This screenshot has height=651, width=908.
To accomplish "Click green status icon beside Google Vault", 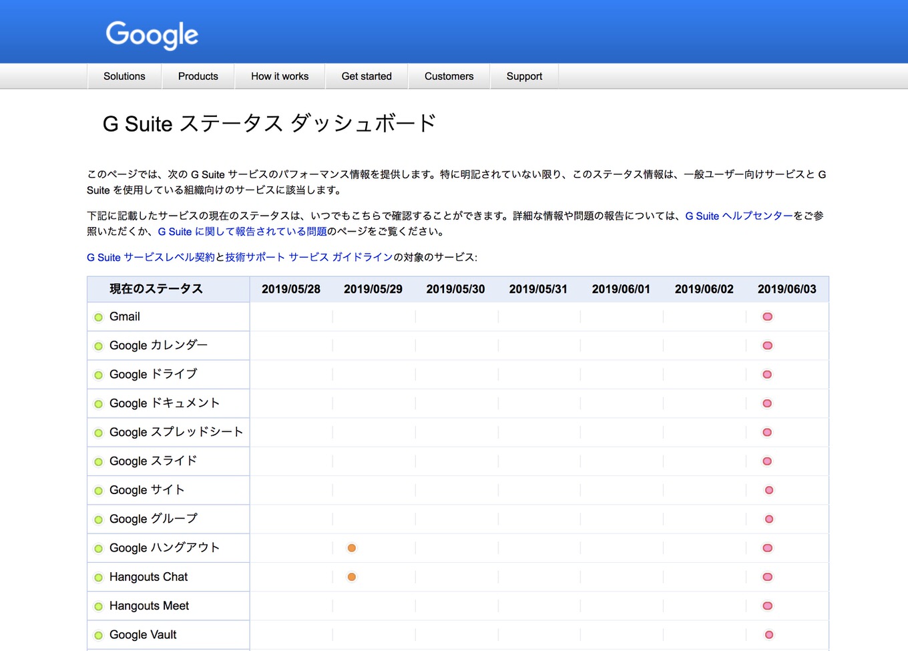I will point(99,636).
